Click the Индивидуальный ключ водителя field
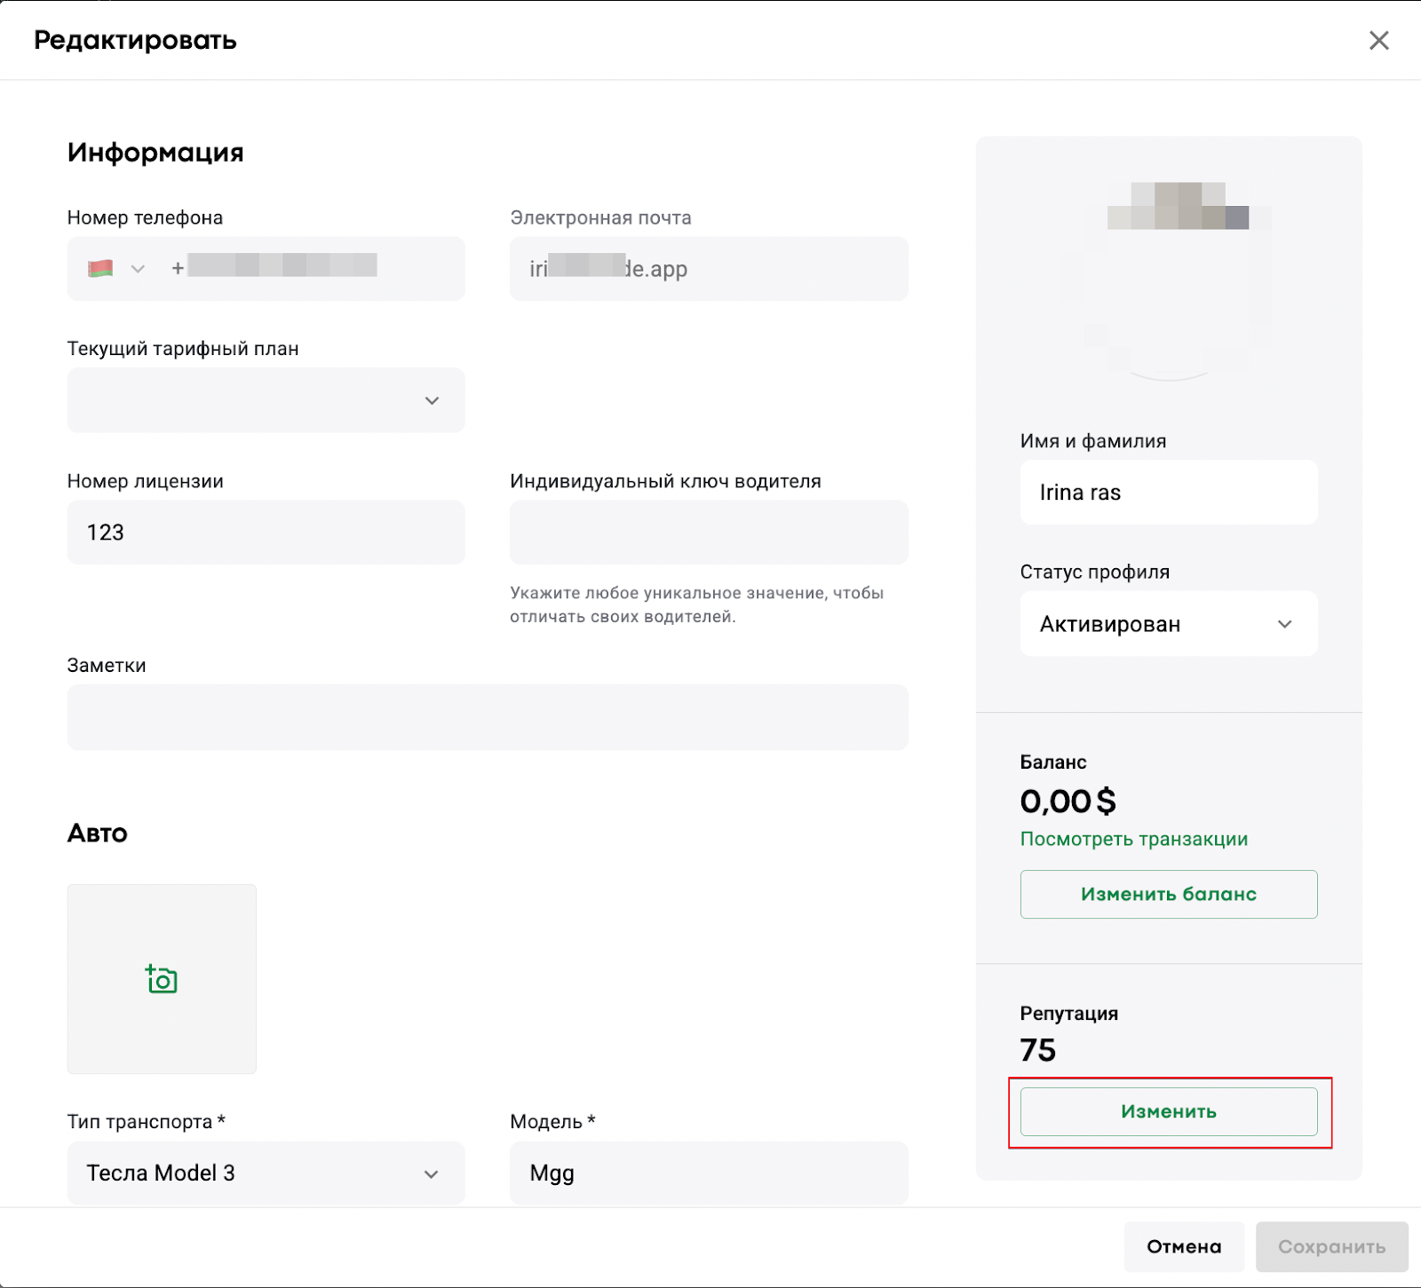The image size is (1421, 1288). 708,533
